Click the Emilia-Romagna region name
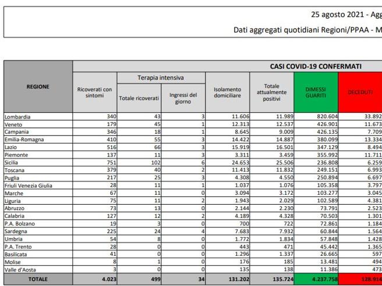This screenshot has height=286, width=382. click(24, 140)
